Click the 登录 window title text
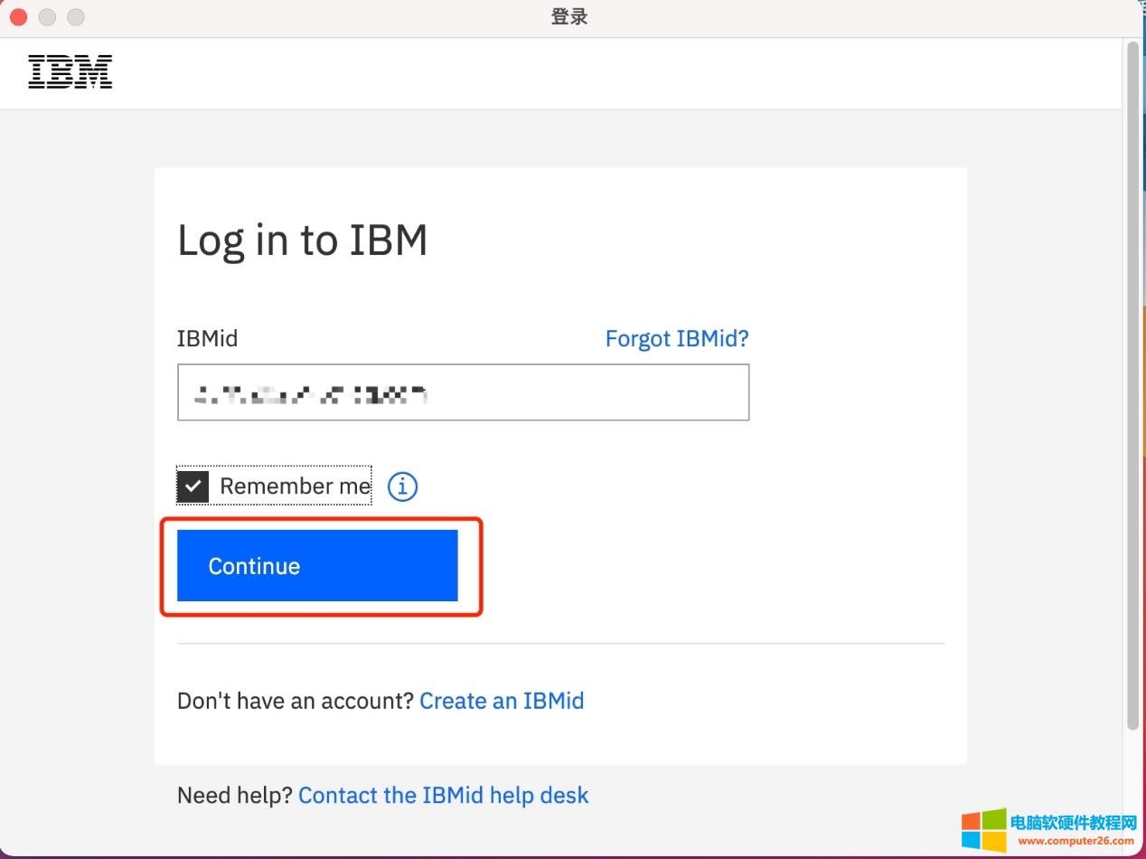This screenshot has height=859, width=1146. click(x=569, y=17)
